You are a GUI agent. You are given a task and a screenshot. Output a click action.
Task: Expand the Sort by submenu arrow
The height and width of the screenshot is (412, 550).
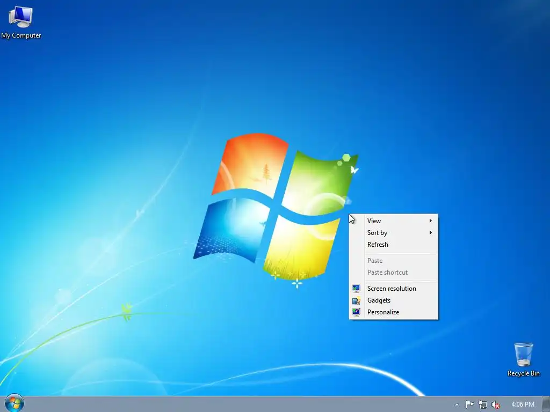click(430, 233)
